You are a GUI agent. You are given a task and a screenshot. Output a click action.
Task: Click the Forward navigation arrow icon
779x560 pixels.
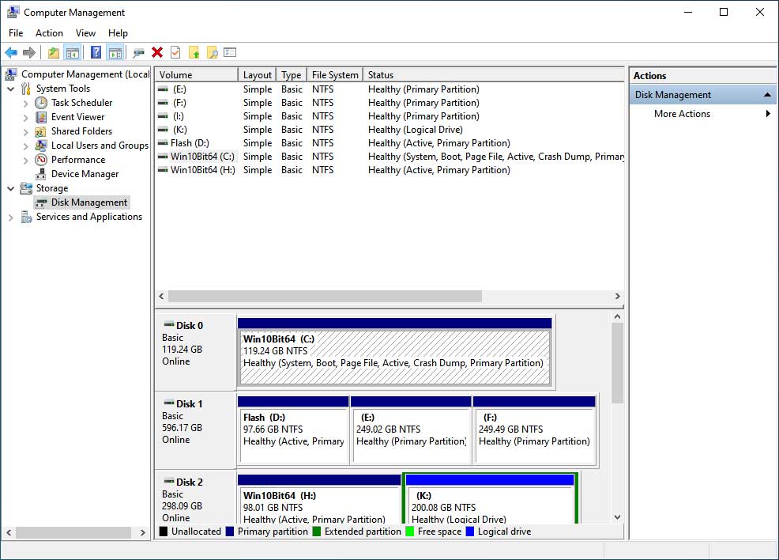(x=28, y=52)
